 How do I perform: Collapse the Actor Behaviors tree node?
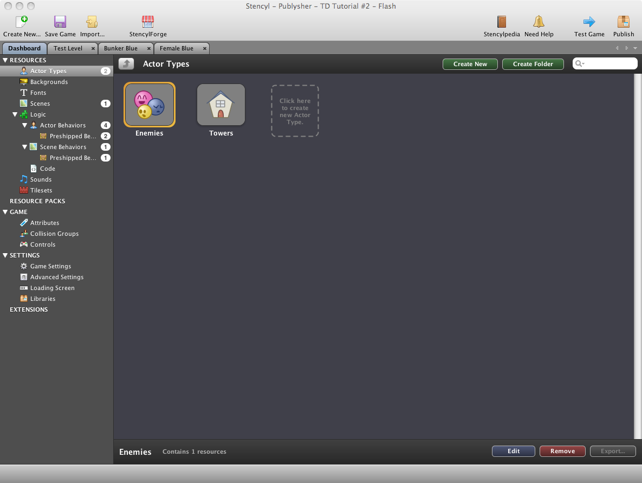(x=24, y=125)
